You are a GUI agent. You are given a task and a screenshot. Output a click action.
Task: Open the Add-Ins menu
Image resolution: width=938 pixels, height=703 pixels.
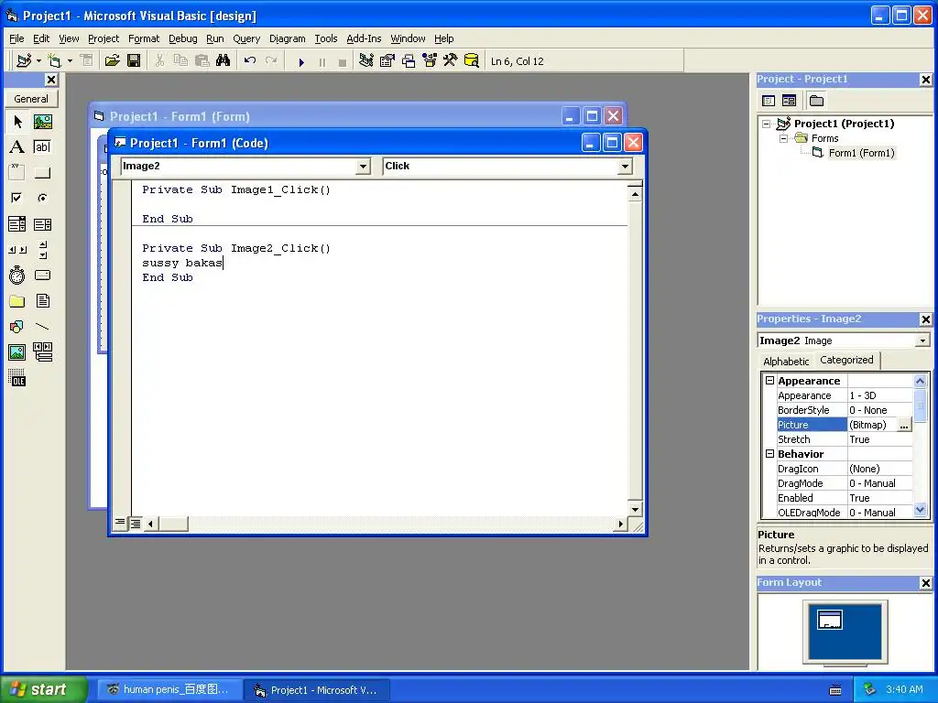(364, 38)
